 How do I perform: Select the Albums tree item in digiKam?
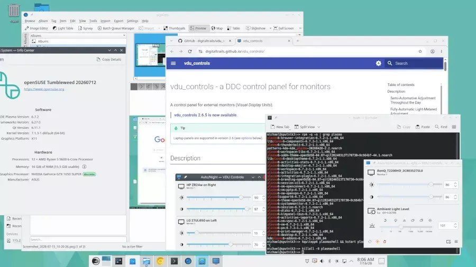point(43,41)
